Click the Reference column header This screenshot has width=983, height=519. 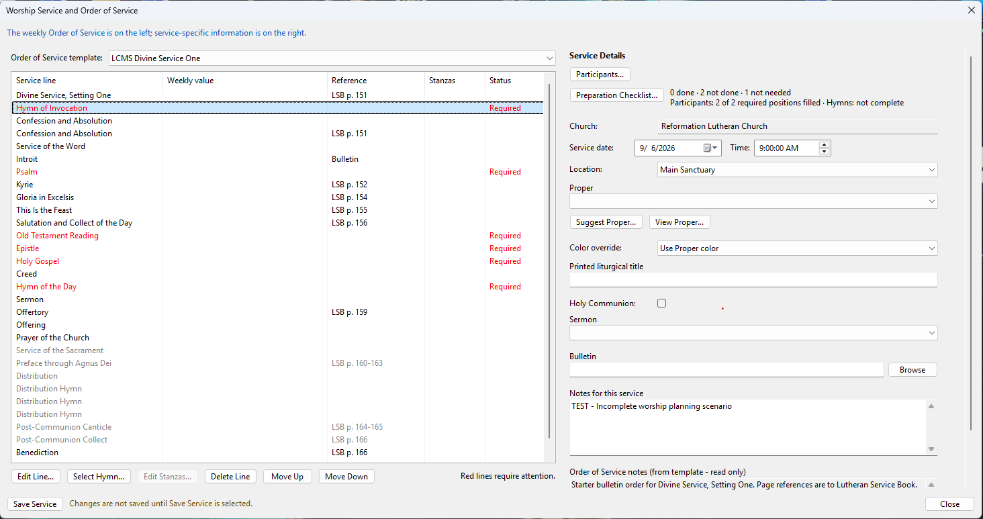pyautogui.click(x=376, y=81)
